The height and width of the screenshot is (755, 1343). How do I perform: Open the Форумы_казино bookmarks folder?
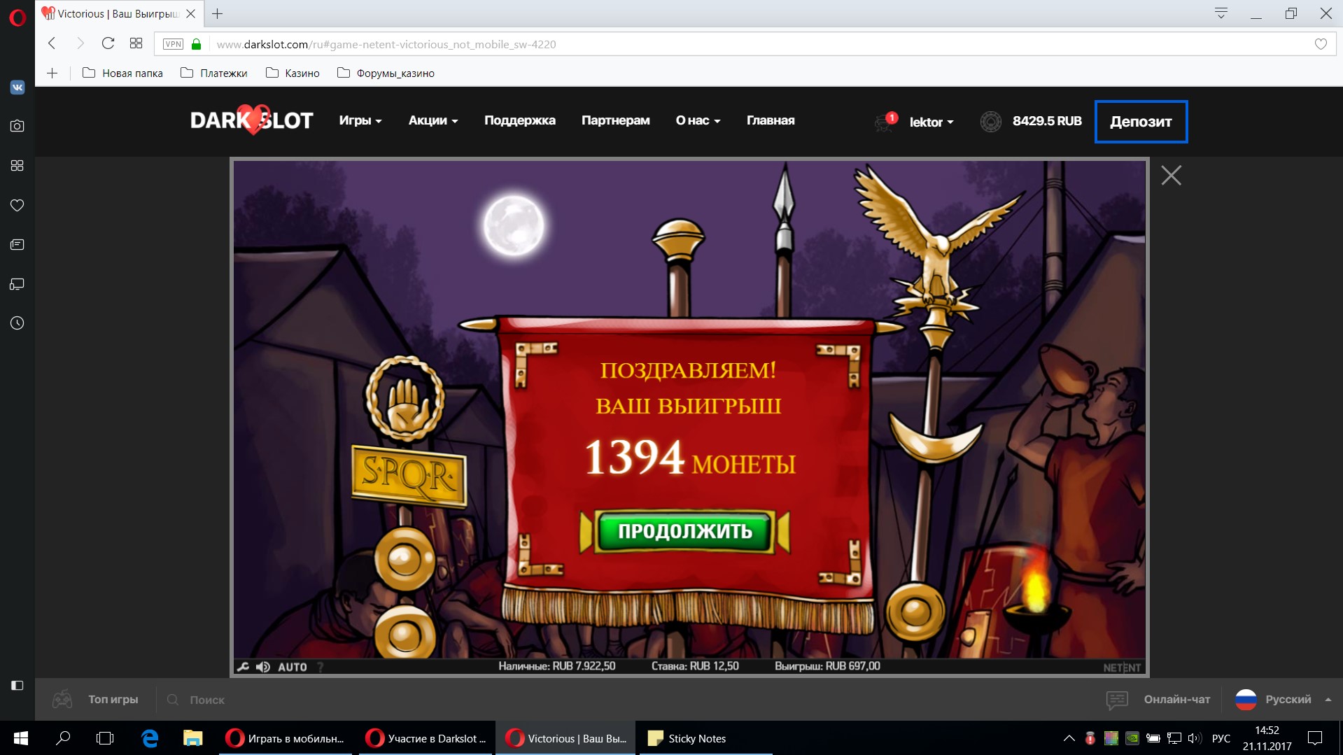[386, 73]
